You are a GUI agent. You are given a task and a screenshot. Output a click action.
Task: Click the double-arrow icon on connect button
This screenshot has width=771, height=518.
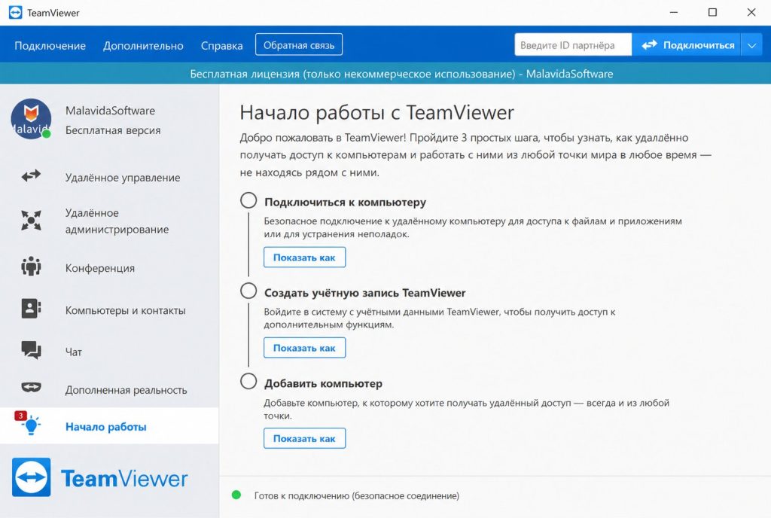649,44
